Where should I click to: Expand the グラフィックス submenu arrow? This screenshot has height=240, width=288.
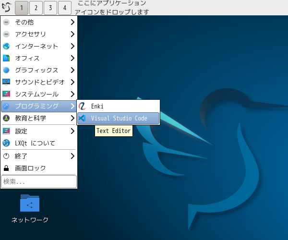(73, 70)
